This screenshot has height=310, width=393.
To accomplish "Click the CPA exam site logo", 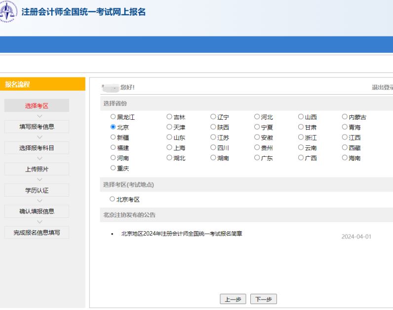I will (8, 12).
